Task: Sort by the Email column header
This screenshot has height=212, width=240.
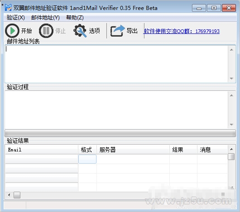Action: [x=42, y=150]
